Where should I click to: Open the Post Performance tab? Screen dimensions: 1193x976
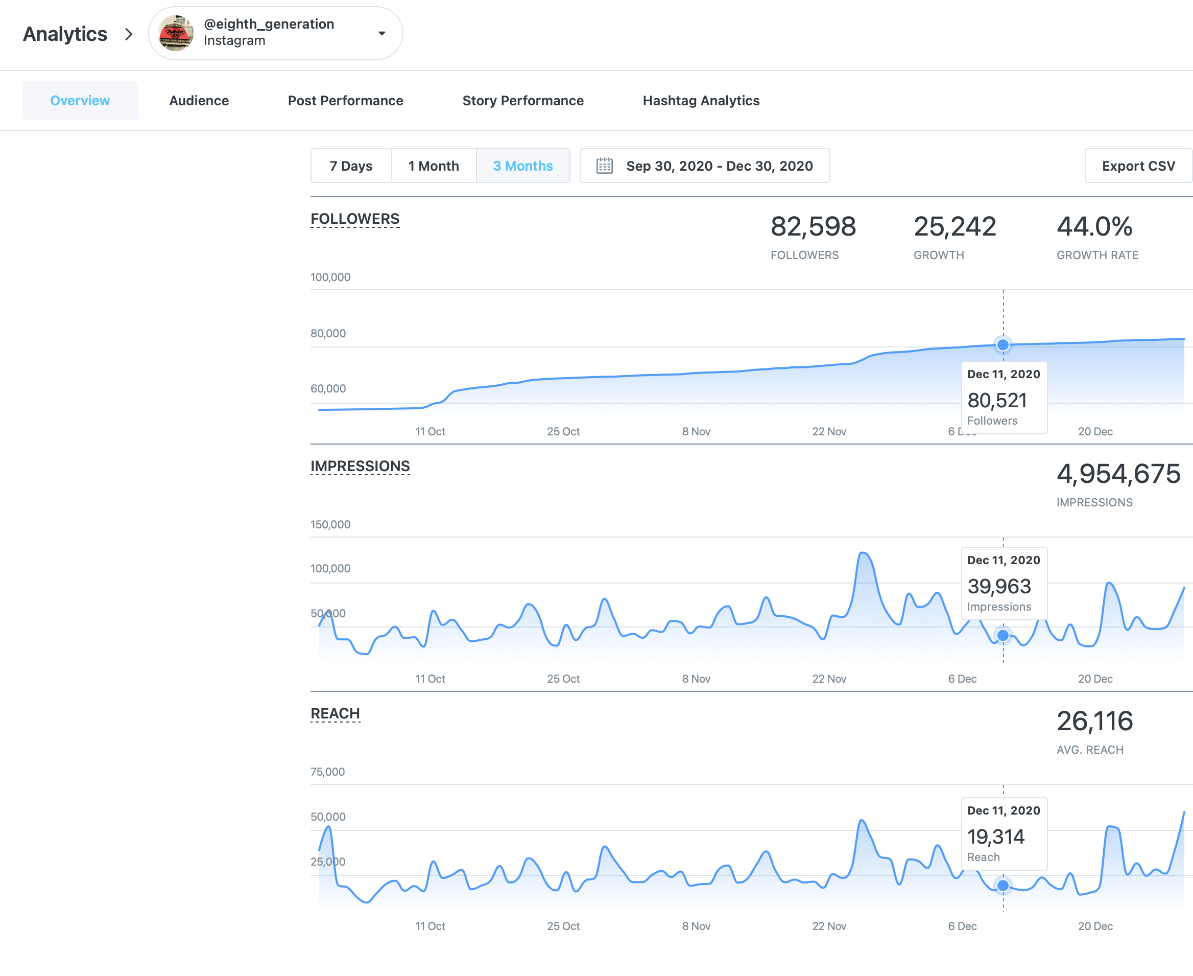(x=345, y=101)
